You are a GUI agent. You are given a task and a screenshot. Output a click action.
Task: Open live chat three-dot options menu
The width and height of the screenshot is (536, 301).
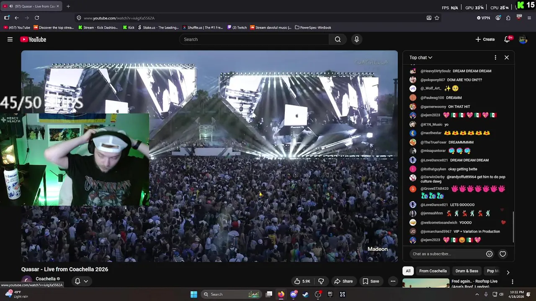(x=495, y=58)
